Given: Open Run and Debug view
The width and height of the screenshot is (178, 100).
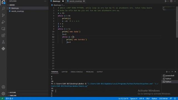Looking at the screenshot, I should point(3,22).
